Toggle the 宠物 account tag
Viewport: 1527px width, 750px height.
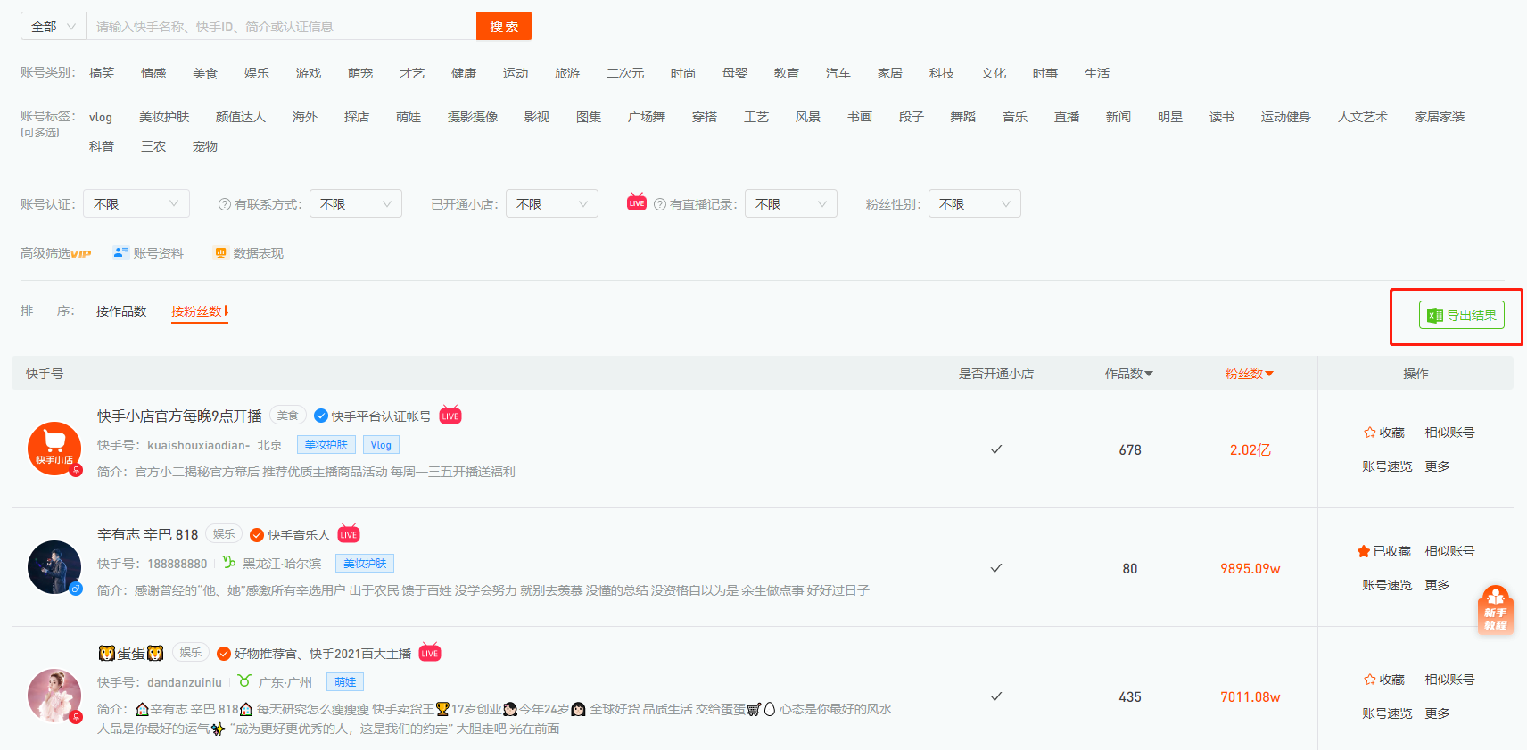pyautogui.click(x=205, y=146)
